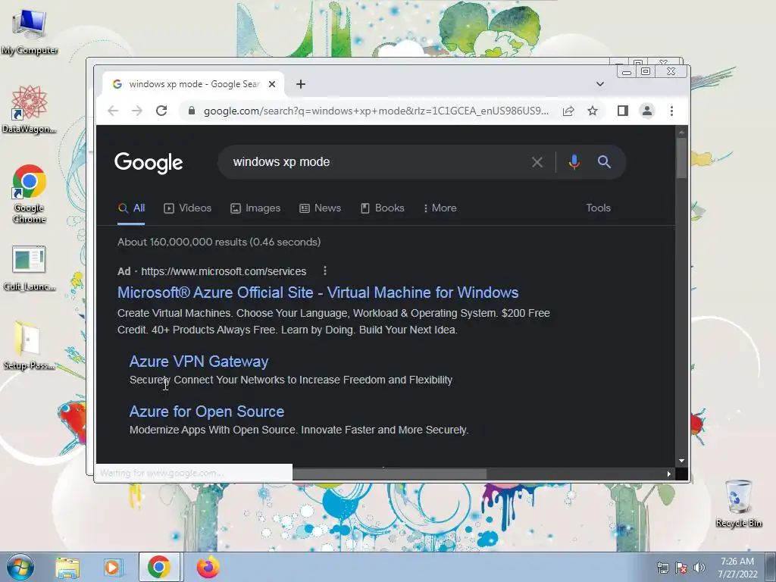This screenshot has width=776, height=582.
Task: Switch to the Books tab
Action: [382, 208]
